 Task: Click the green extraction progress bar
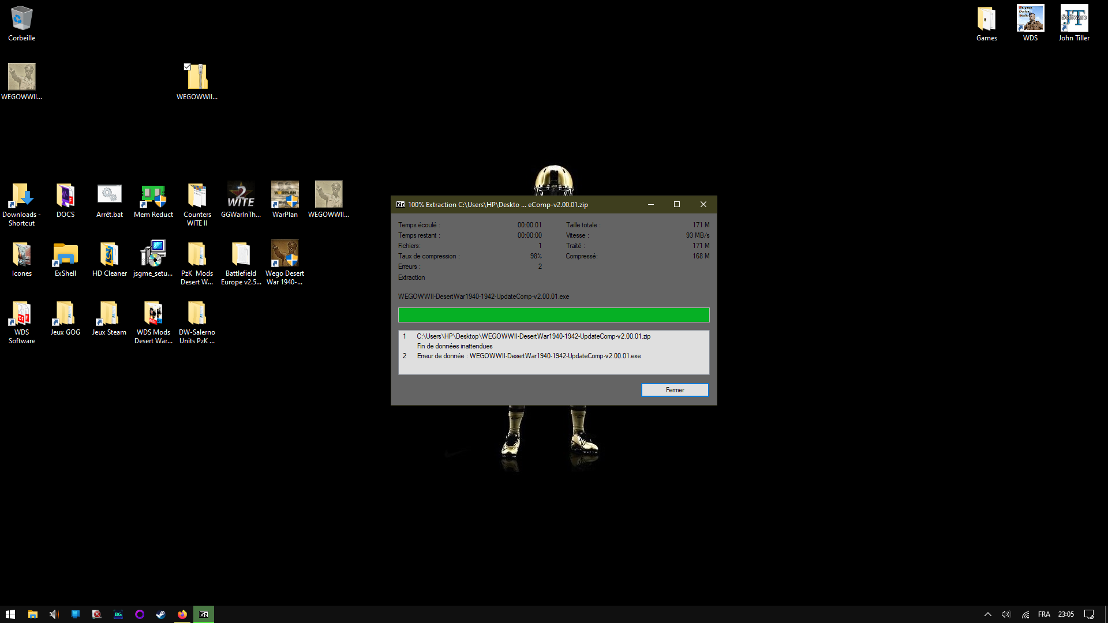(553, 315)
